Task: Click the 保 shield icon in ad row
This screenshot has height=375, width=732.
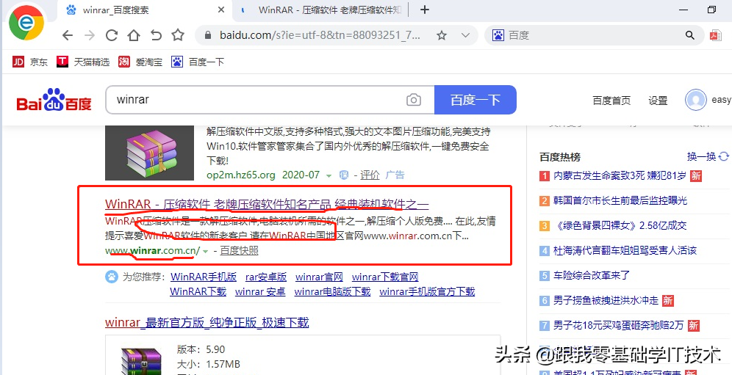Action: tap(344, 175)
